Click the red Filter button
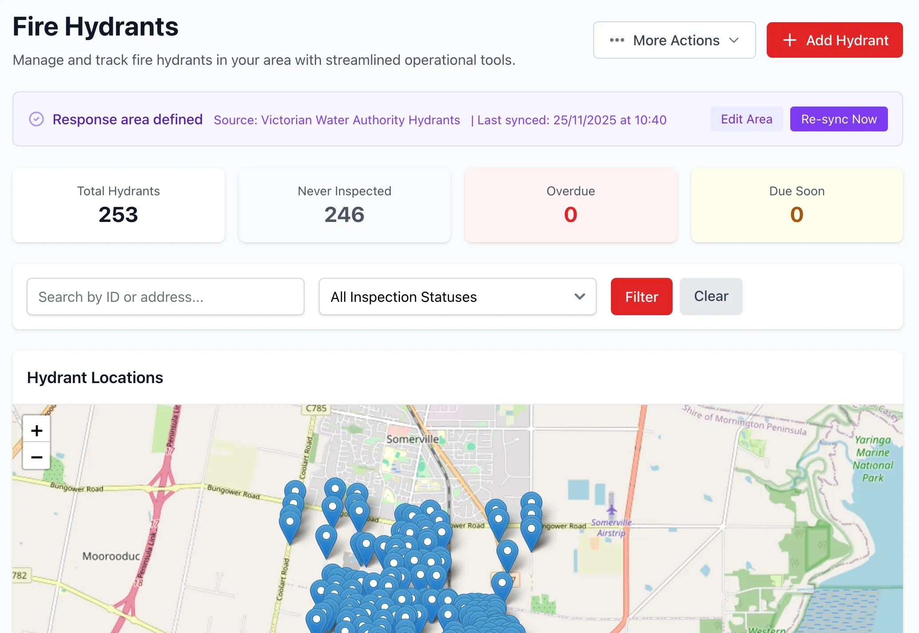Viewport: 919px width, 633px height. (642, 297)
